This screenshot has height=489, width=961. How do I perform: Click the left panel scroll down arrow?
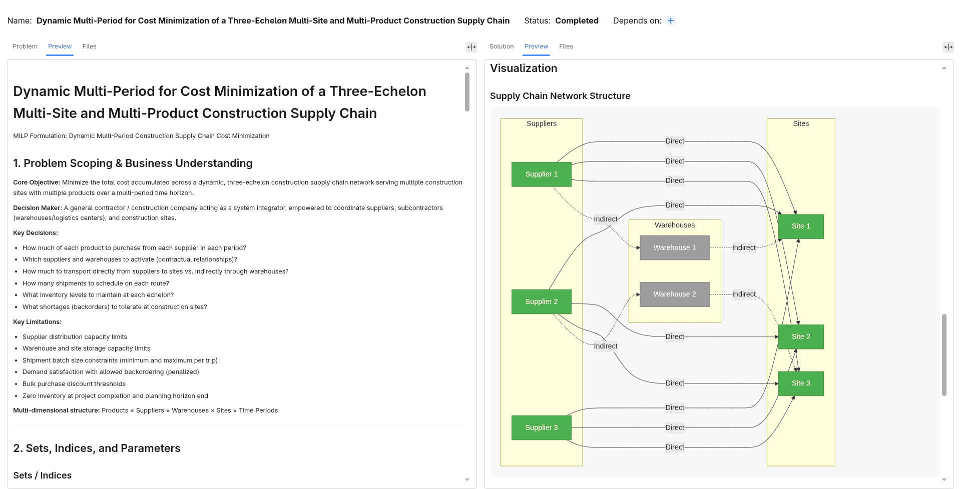coord(467,479)
